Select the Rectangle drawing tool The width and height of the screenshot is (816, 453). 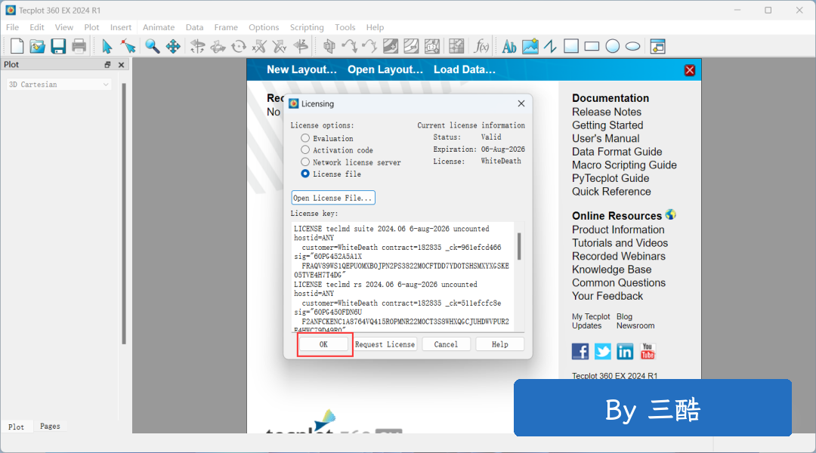point(592,46)
